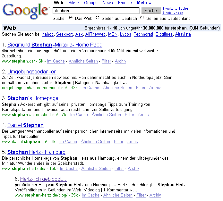
Task: Open 'Hertz-lich gebloggt…' result
Action: (x=43, y=179)
